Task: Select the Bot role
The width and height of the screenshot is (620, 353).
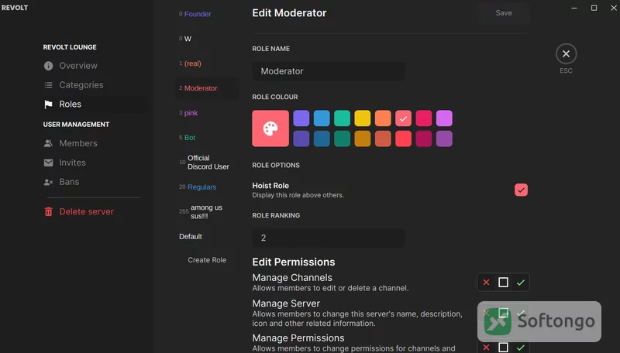Action: point(206,138)
